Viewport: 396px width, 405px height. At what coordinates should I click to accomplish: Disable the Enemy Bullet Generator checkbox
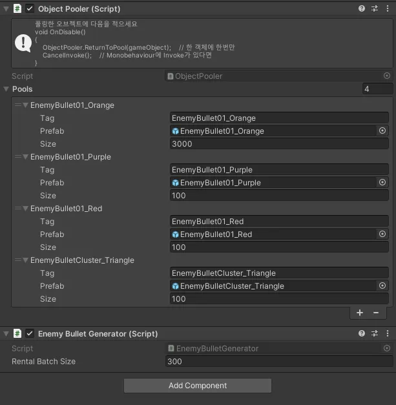[30, 334]
